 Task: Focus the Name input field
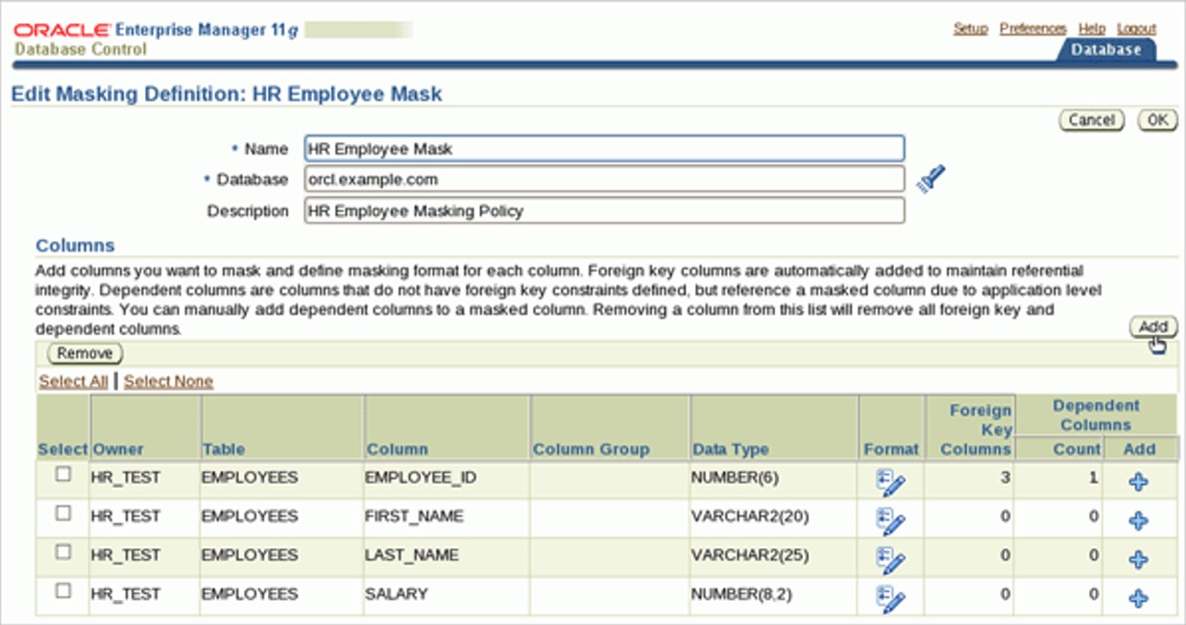604,149
